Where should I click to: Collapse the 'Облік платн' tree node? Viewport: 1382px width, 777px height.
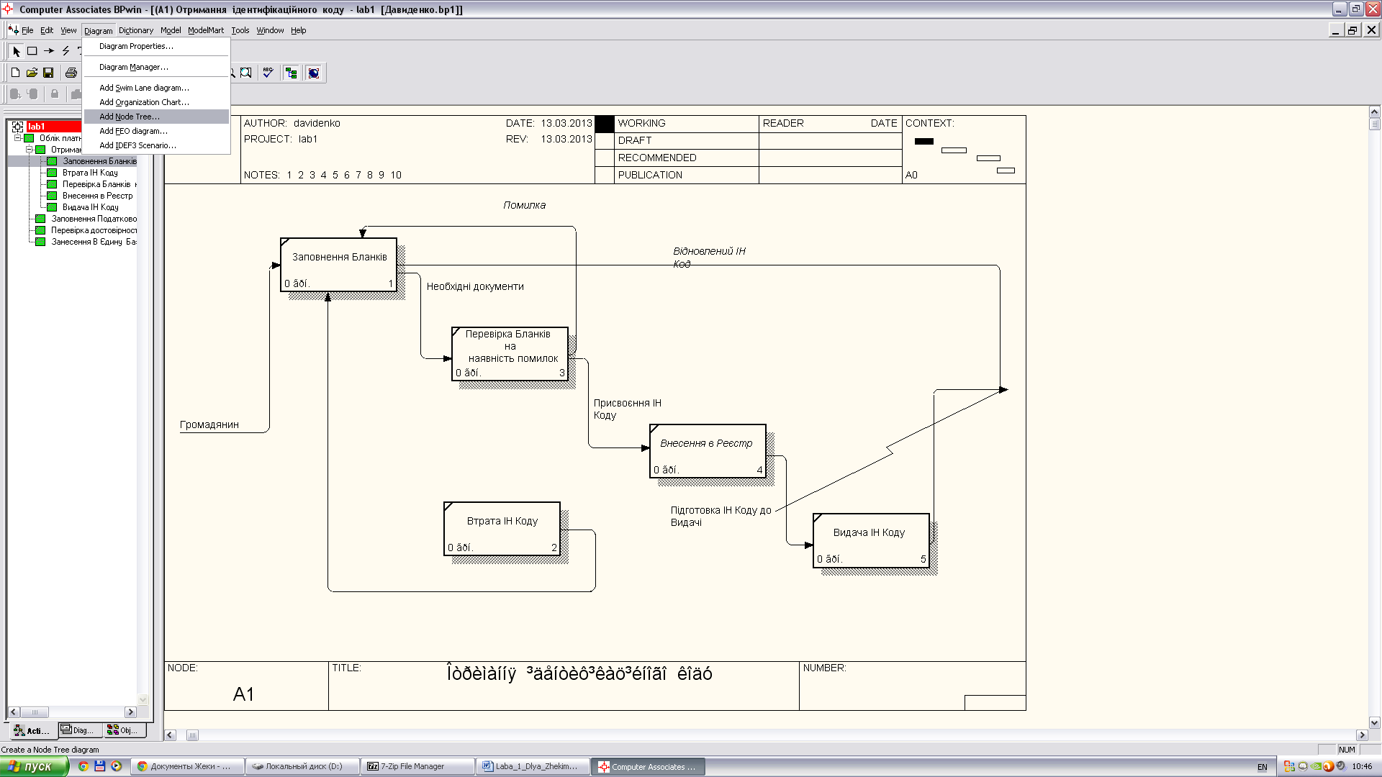point(18,138)
